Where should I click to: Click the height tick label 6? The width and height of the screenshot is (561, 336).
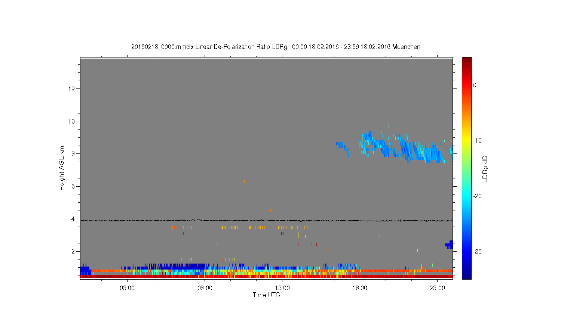point(74,186)
